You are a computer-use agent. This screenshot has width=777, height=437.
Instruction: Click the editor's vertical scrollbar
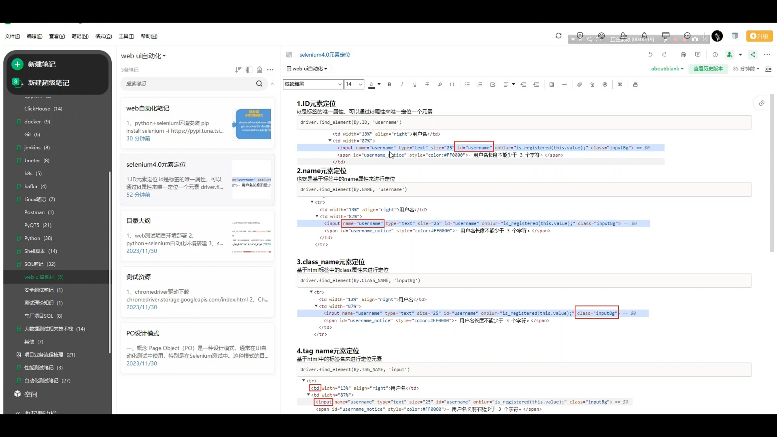772,173
